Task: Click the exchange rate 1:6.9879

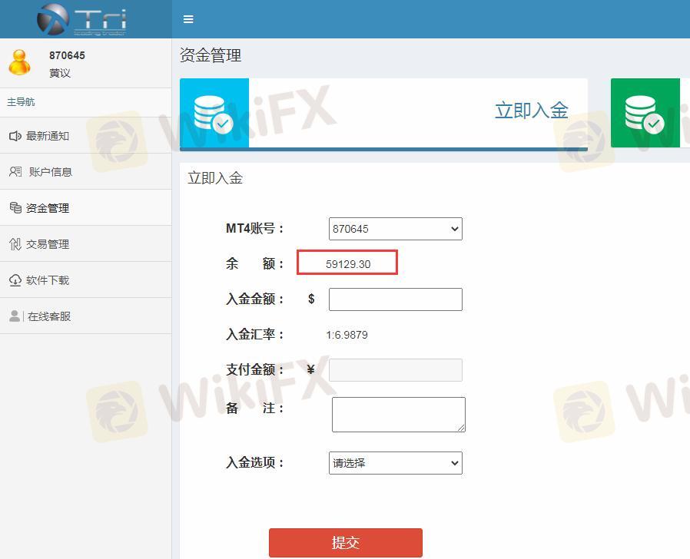Action: click(x=347, y=335)
